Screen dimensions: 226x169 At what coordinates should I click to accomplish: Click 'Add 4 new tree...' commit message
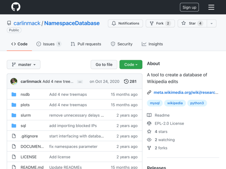(58, 81)
